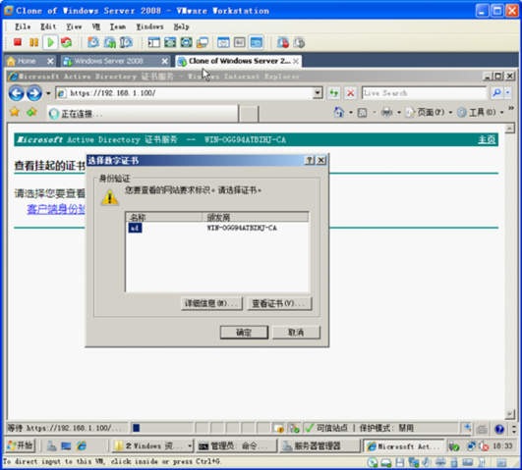
Task: Click the 主页 link in green banner
Action: (487, 139)
